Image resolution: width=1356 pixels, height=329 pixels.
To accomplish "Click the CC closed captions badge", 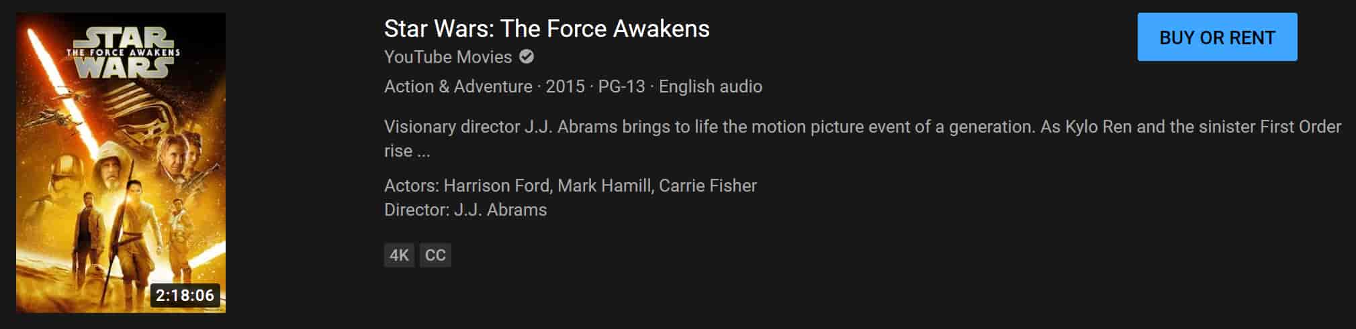I will (435, 255).
